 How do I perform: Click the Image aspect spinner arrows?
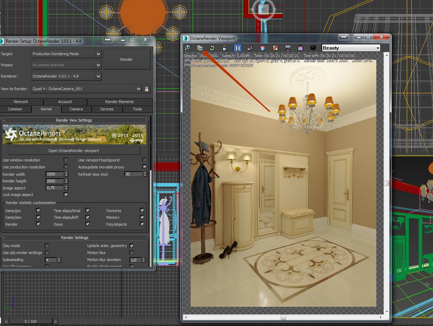(66, 188)
